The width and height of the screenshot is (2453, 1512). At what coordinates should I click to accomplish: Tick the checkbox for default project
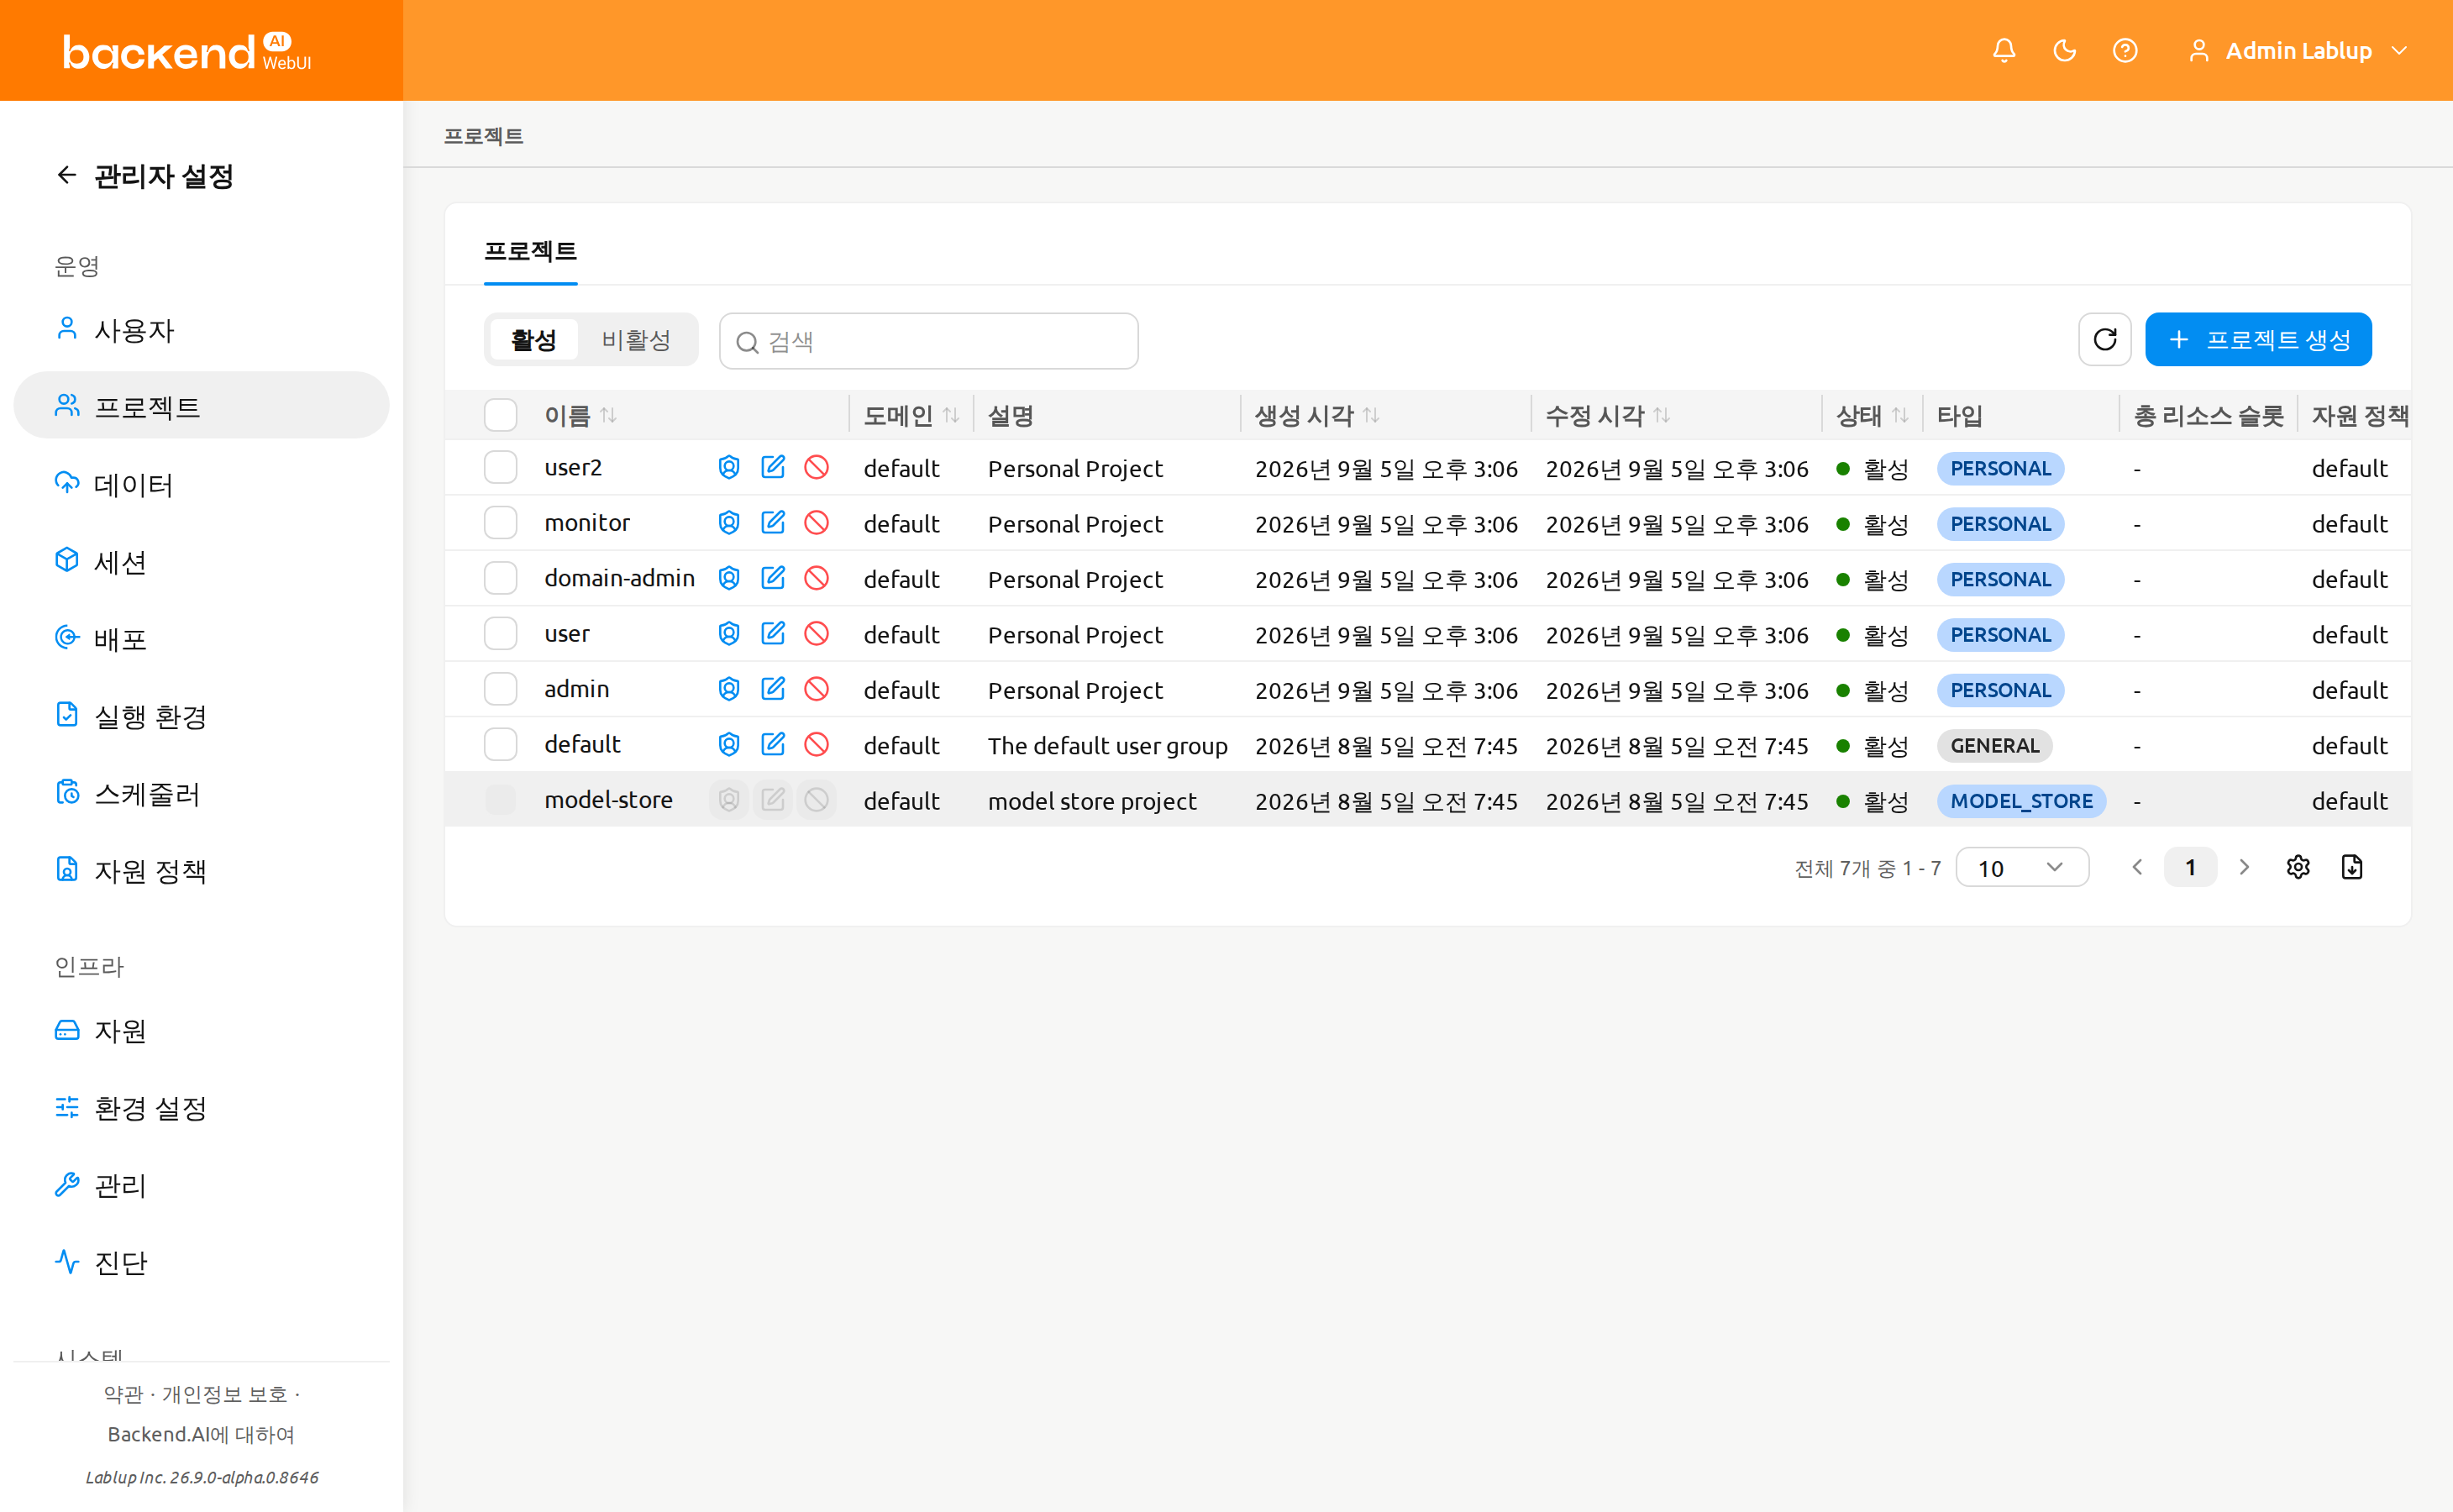pos(501,744)
